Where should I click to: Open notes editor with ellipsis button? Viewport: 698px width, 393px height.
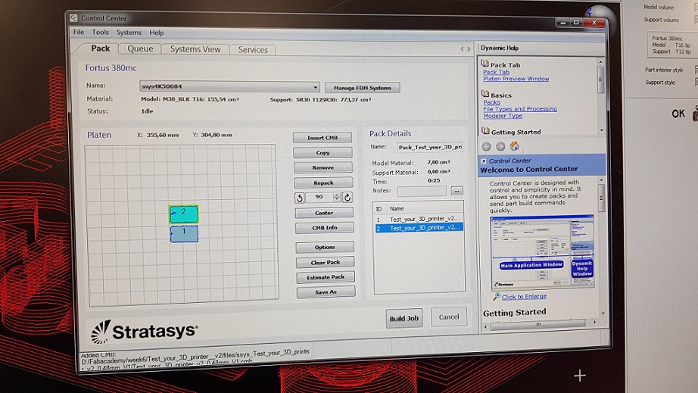[457, 191]
